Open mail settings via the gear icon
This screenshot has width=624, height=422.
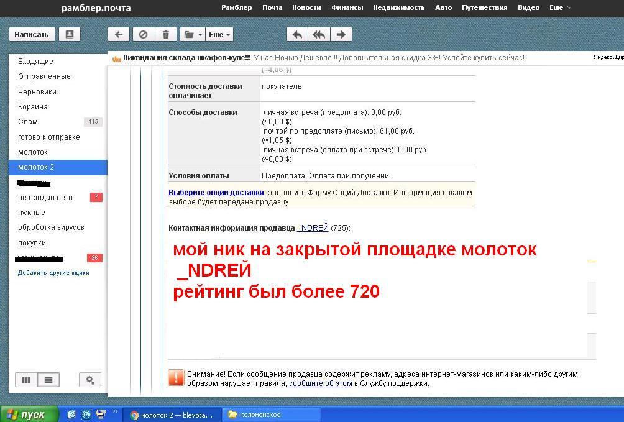90,380
